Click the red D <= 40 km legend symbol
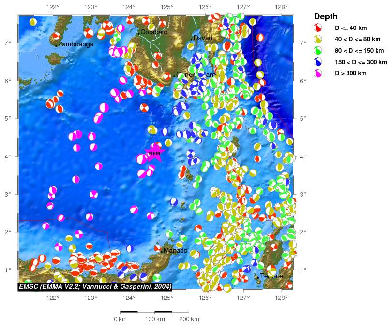The height and width of the screenshot is (326, 392). click(318, 28)
